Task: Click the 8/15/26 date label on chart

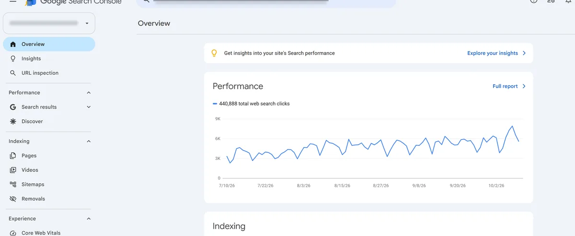Action: pos(343,185)
